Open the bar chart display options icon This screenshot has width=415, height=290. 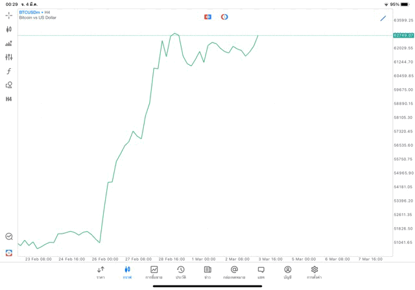pyautogui.click(x=9, y=43)
